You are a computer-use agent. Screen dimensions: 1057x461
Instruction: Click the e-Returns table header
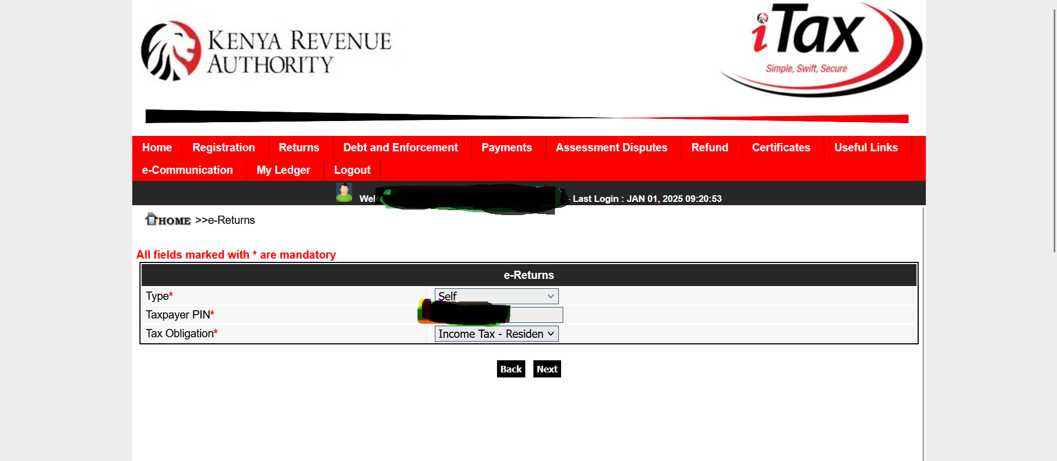(529, 275)
